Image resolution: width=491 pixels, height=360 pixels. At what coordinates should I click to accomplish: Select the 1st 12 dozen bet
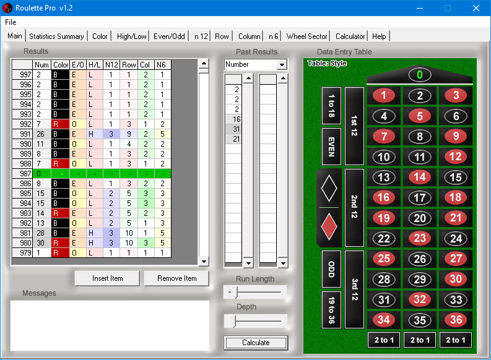[x=354, y=126]
